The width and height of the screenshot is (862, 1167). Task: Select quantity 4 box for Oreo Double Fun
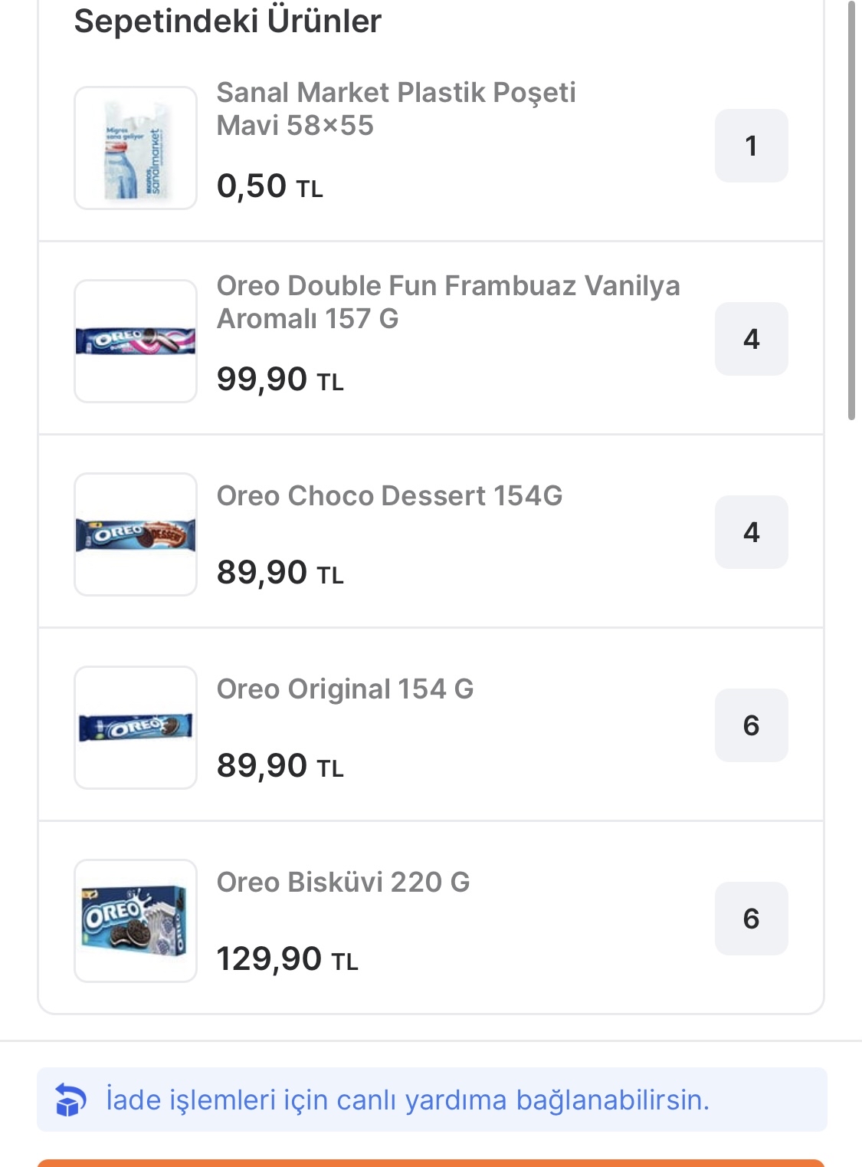point(751,339)
